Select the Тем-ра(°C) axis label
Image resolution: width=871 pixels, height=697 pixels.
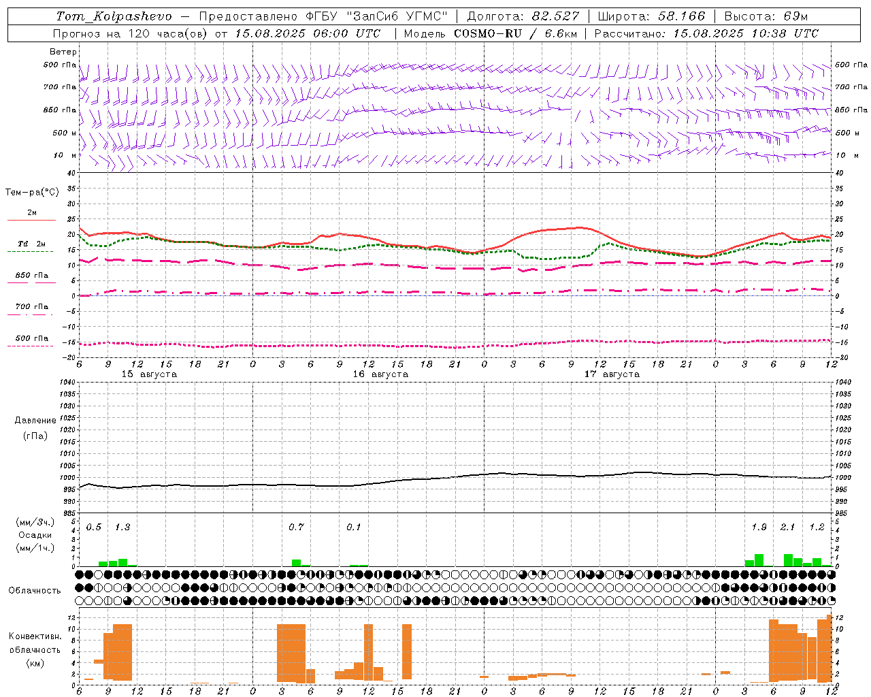pos(32,193)
